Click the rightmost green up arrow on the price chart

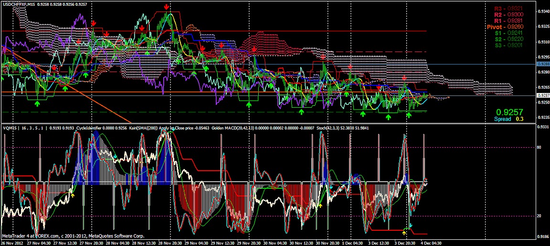click(x=409, y=114)
